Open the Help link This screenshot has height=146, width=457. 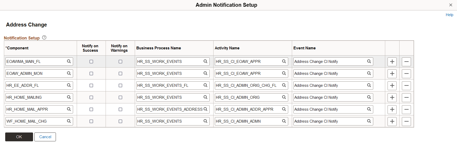[449, 15]
